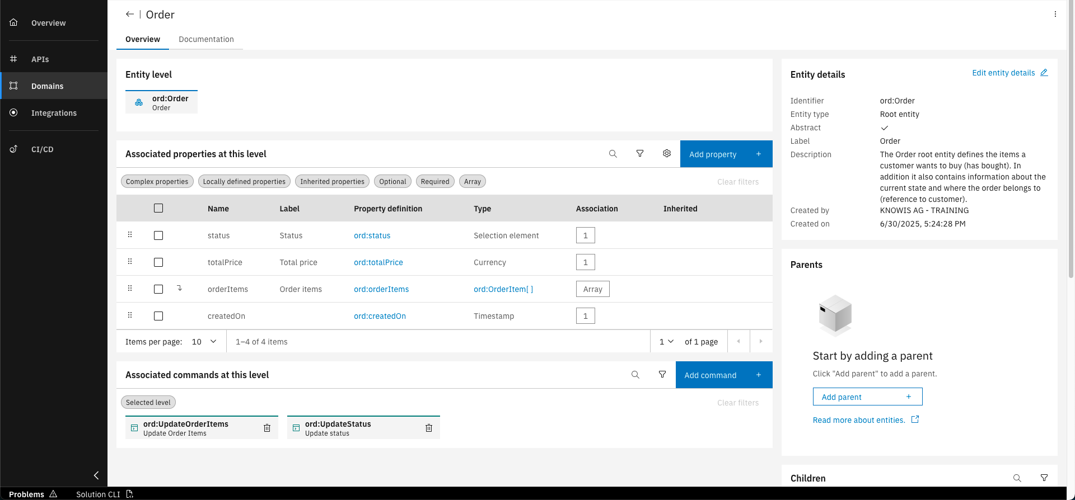Go to APIs in the sidebar
Screen dimensions: 1075x500
[40, 59]
